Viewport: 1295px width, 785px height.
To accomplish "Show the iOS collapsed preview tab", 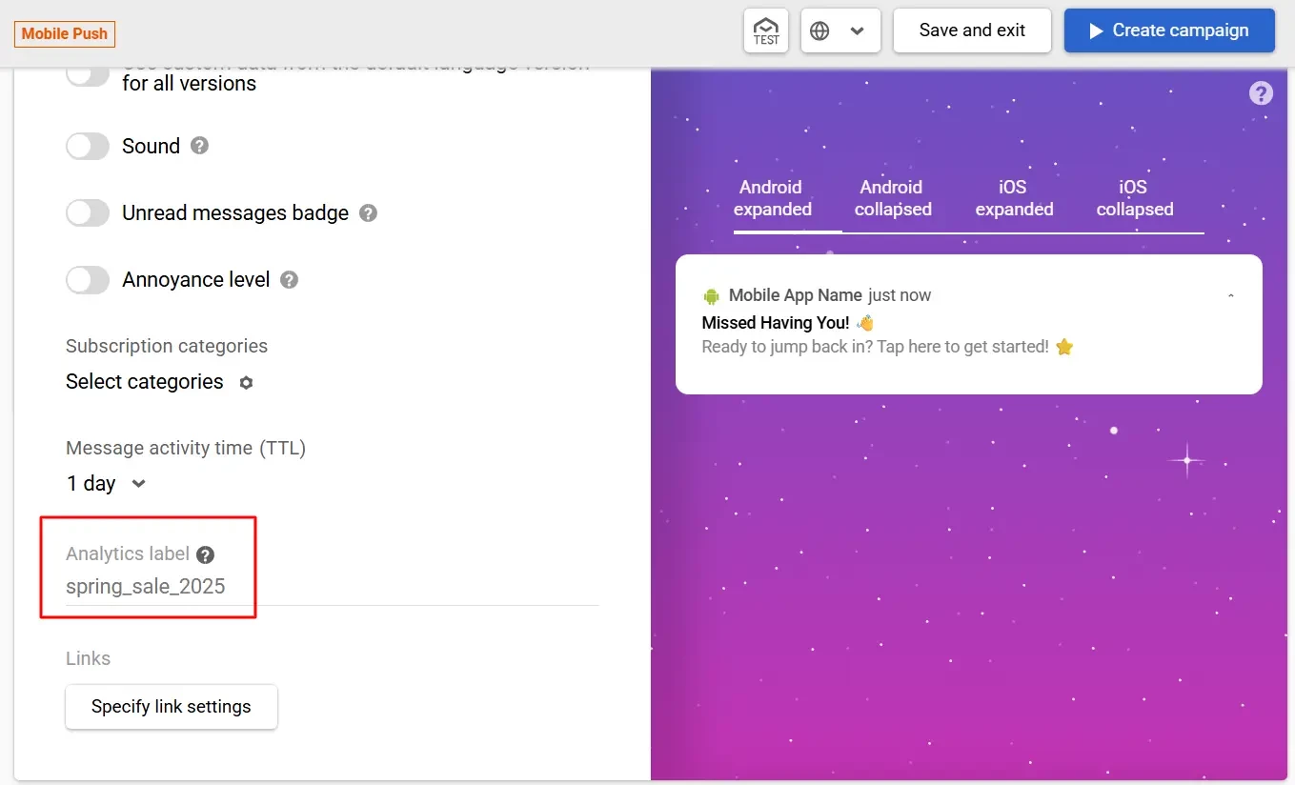I will pyautogui.click(x=1134, y=198).
